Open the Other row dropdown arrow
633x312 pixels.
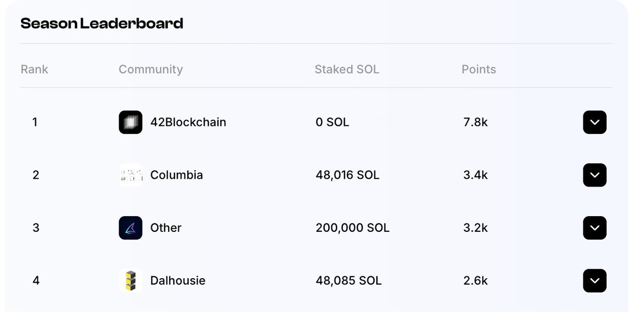[x=594, y=228]
